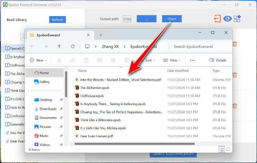Click the Cut scissors icon
Viewport: 257px width, 163px height.
(x=59, y=60)
